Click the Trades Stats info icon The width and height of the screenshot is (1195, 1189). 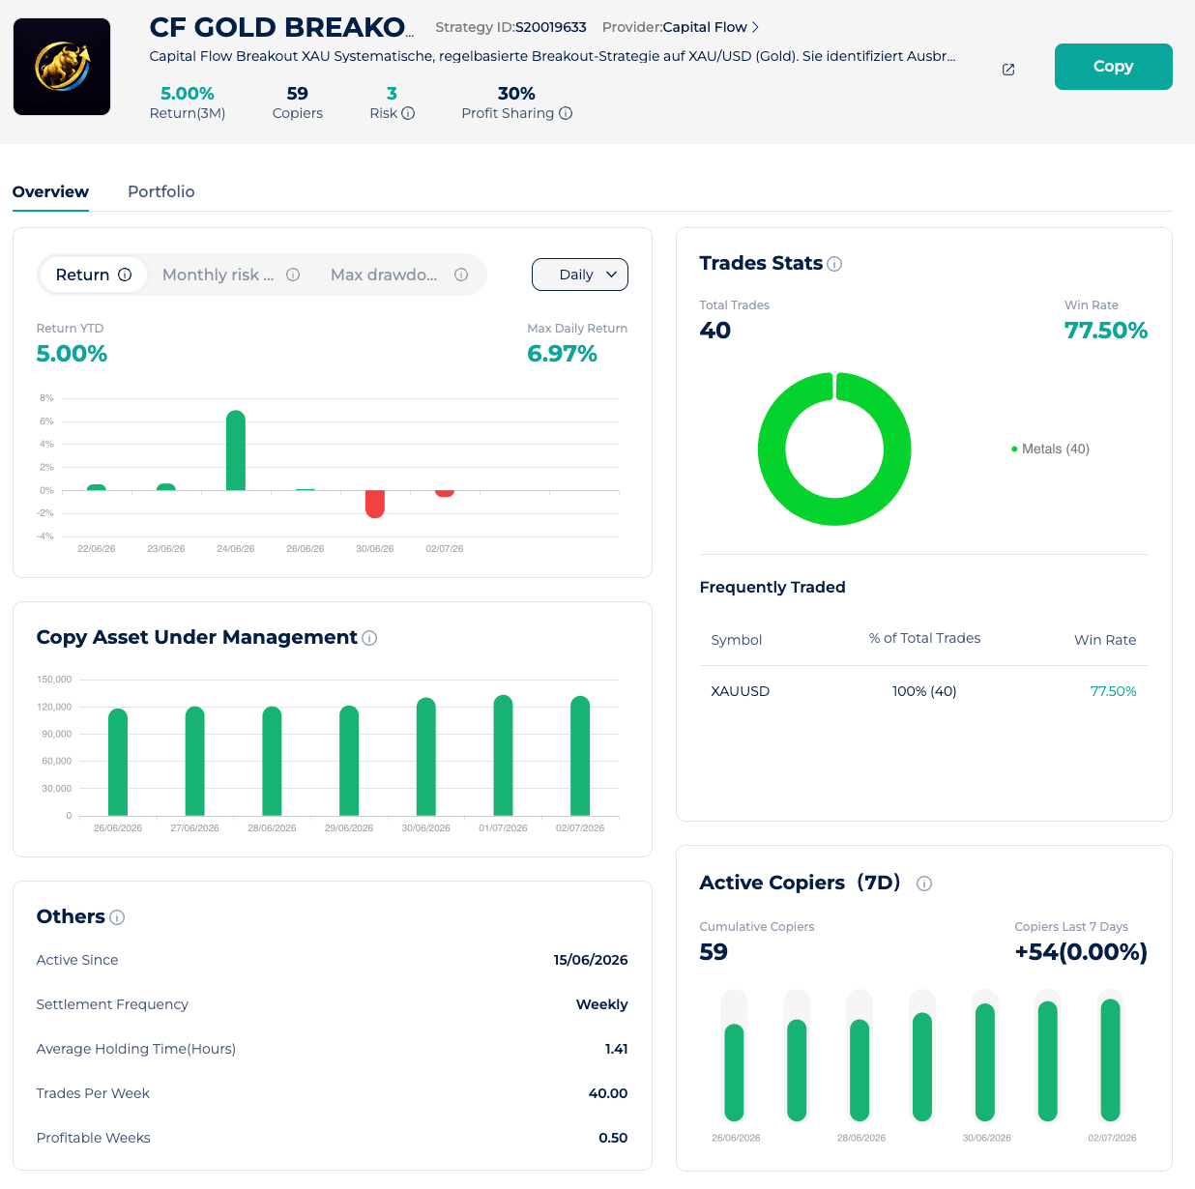835,264
